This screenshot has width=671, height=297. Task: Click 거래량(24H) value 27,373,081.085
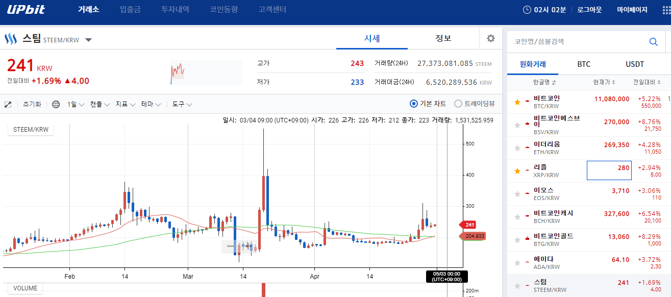[445, 63]
